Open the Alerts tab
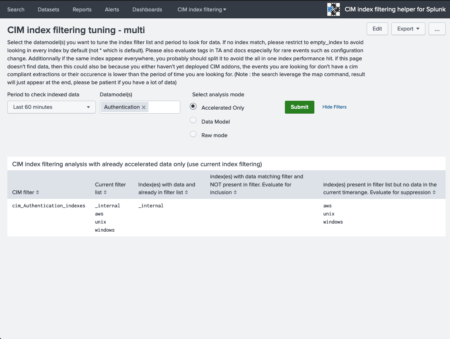The height and width of the screenshot is (339, 450). [x=112, y=10]
